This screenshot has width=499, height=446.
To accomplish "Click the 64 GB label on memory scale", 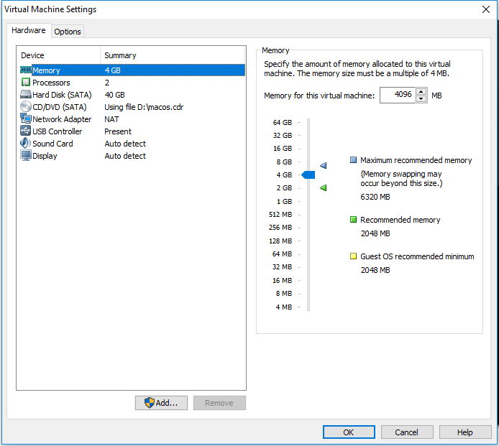I will click(283, 122).
